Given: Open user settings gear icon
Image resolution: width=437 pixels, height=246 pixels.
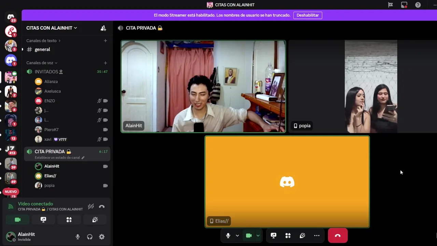Looking at the screenshot, I should pos(102,237).
